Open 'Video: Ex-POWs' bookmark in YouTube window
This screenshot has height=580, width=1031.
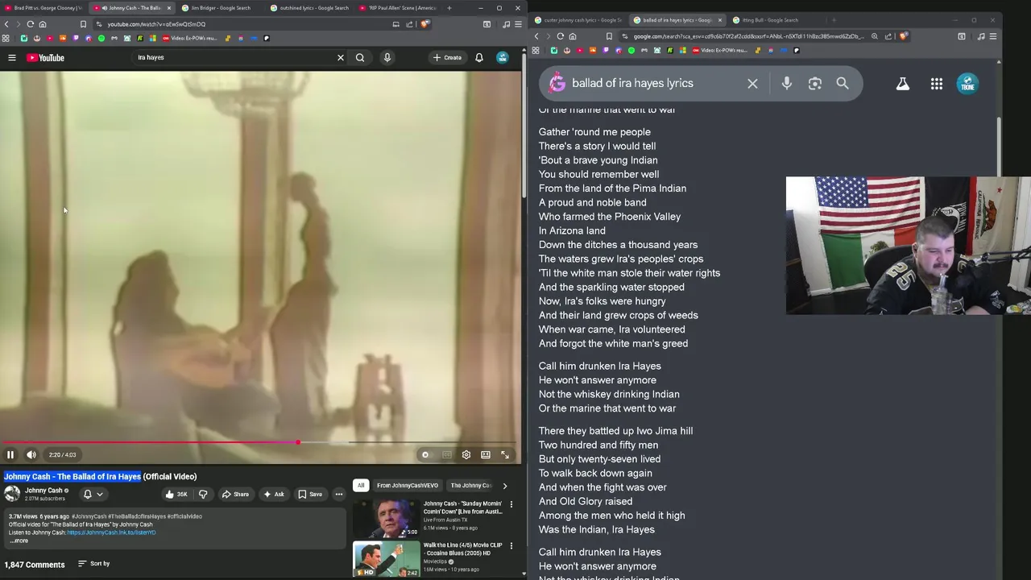pyautogui.click(x=190, y=38)
